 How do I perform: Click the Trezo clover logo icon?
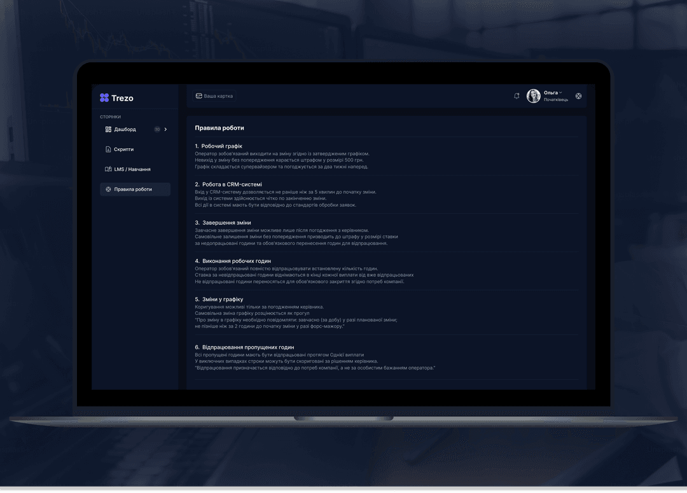pyautogui.click(x=104, y=98)
